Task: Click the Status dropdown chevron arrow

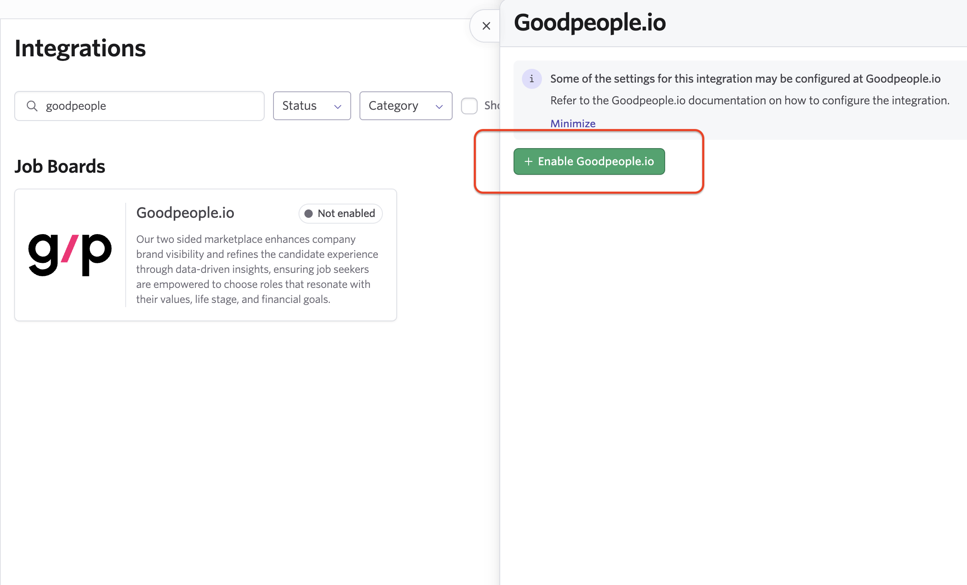Action: coord(338,106)
